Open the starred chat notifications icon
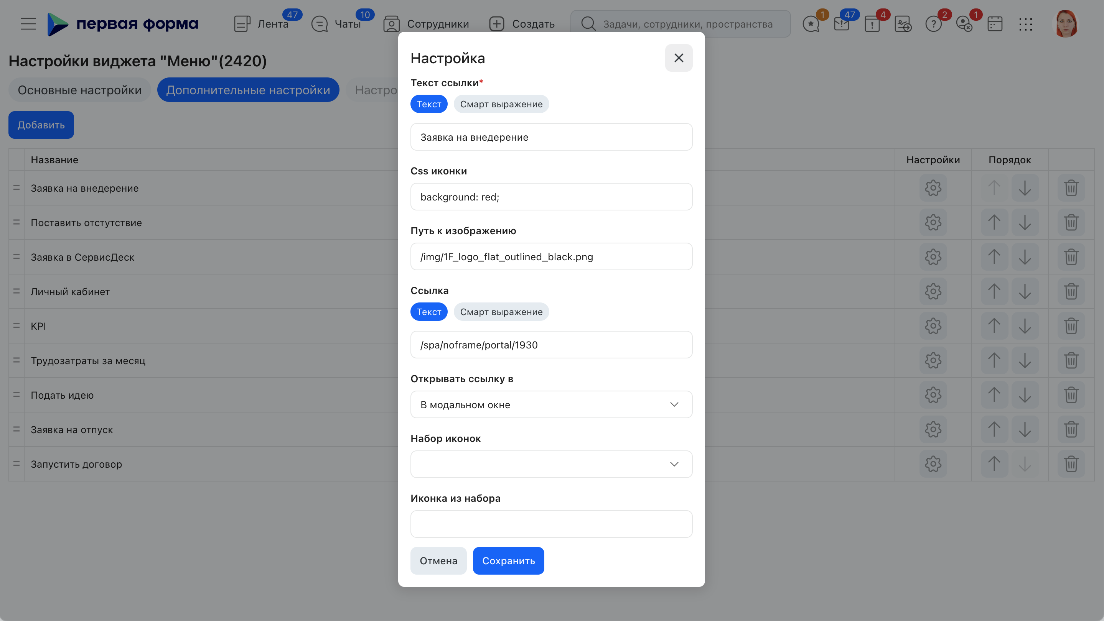Image resolution: width=1104 pixels, height=621 pixels. (811, 24)
